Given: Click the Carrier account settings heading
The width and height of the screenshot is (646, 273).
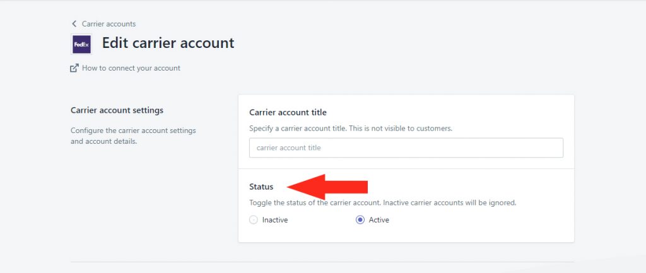Looking at the screenshot, I should point(117,110).
